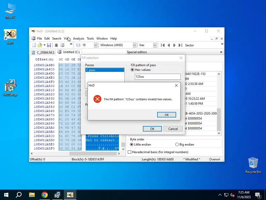The height and width of the screenshot is (200, 266).
Task: Click the Save floppy disk icon
Action: [x=49, y=45]
